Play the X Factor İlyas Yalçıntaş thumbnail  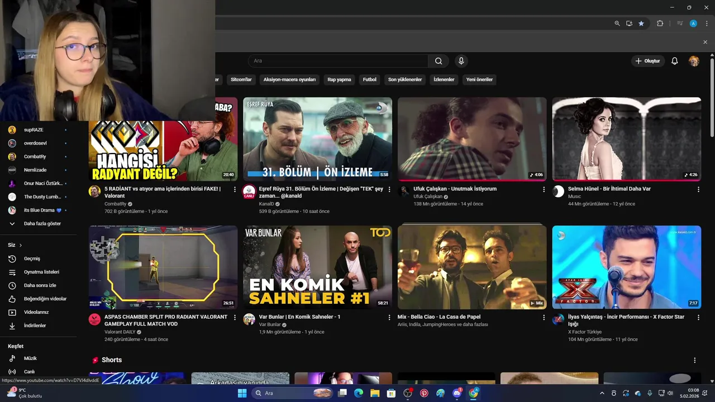tap(627, 267)
